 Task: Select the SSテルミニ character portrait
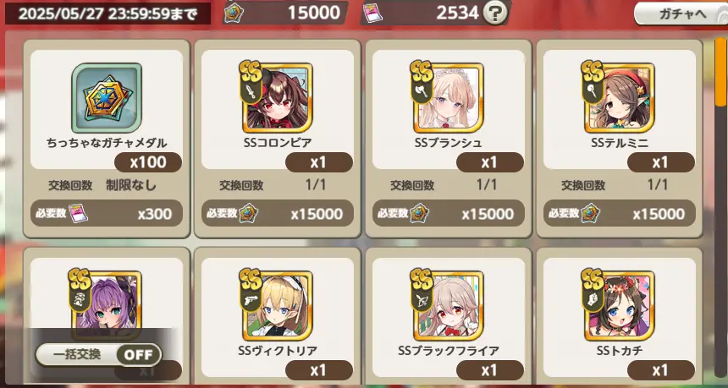pos(619,98)
